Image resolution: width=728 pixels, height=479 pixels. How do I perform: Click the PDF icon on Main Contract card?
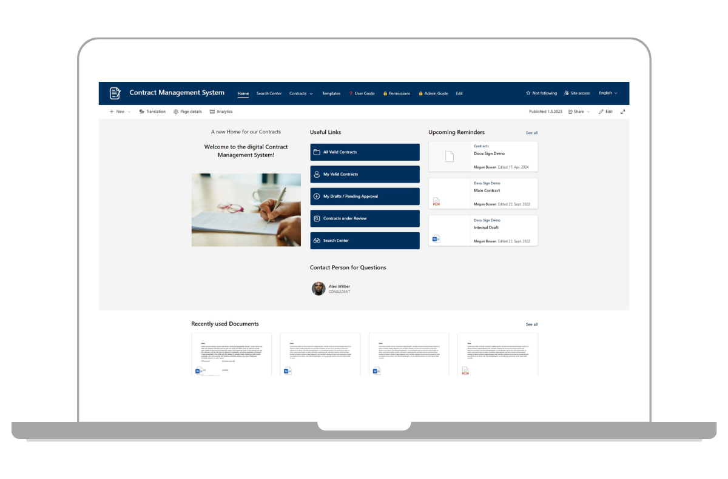436,202
